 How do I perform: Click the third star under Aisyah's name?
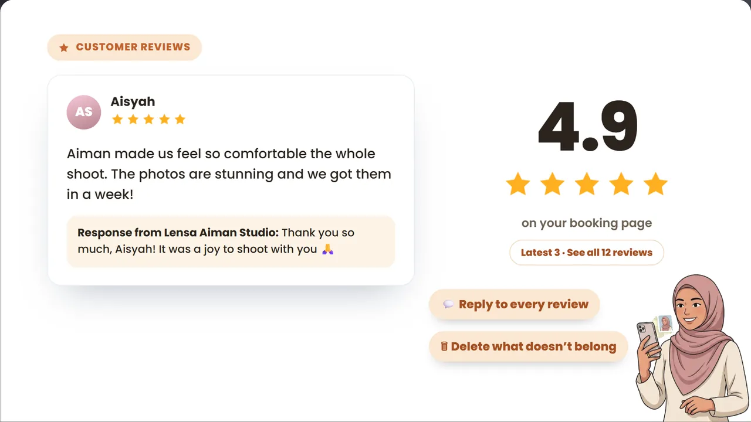tap(148, 120)
